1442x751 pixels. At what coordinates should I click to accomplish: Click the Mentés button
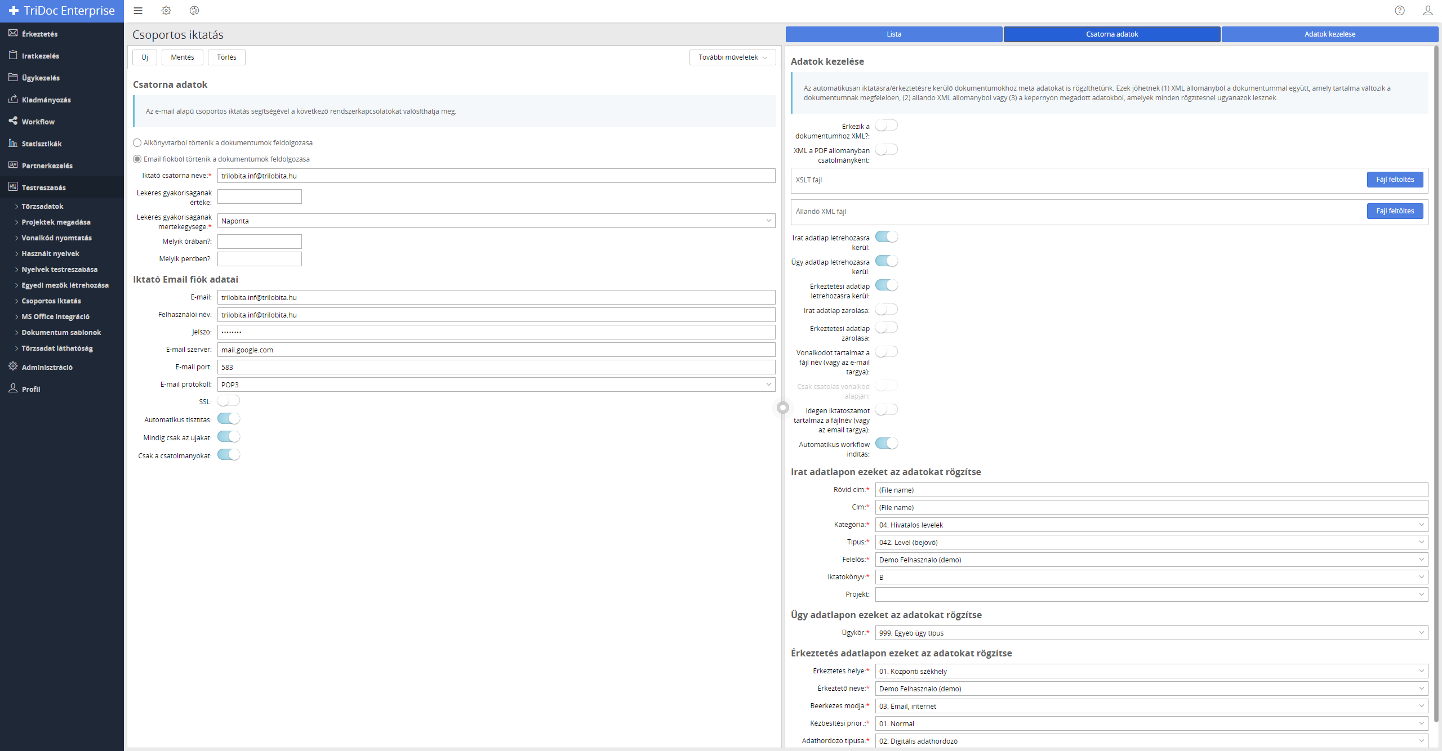coord(183,57)
